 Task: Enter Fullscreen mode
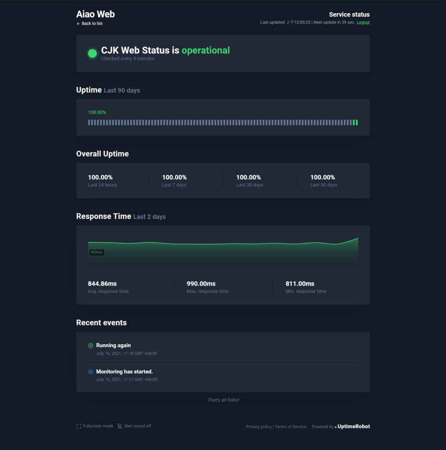[x=95, y=426]
